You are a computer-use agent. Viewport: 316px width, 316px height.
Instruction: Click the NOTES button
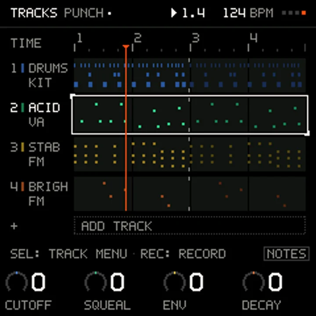[x=286, y=254]
